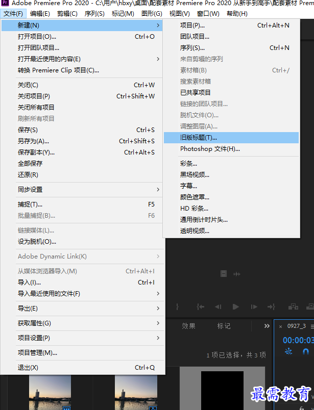
Task: Click the drag audio only waveform icon
Action: tap(237, 274)
